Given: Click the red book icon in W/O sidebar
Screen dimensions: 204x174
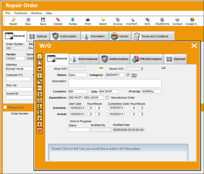Looking at the screenshot, I should tap(40, 124).
